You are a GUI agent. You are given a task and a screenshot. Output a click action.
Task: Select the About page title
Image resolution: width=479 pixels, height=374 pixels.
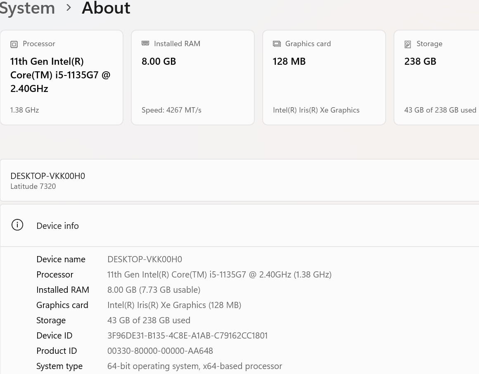[106, 7]
